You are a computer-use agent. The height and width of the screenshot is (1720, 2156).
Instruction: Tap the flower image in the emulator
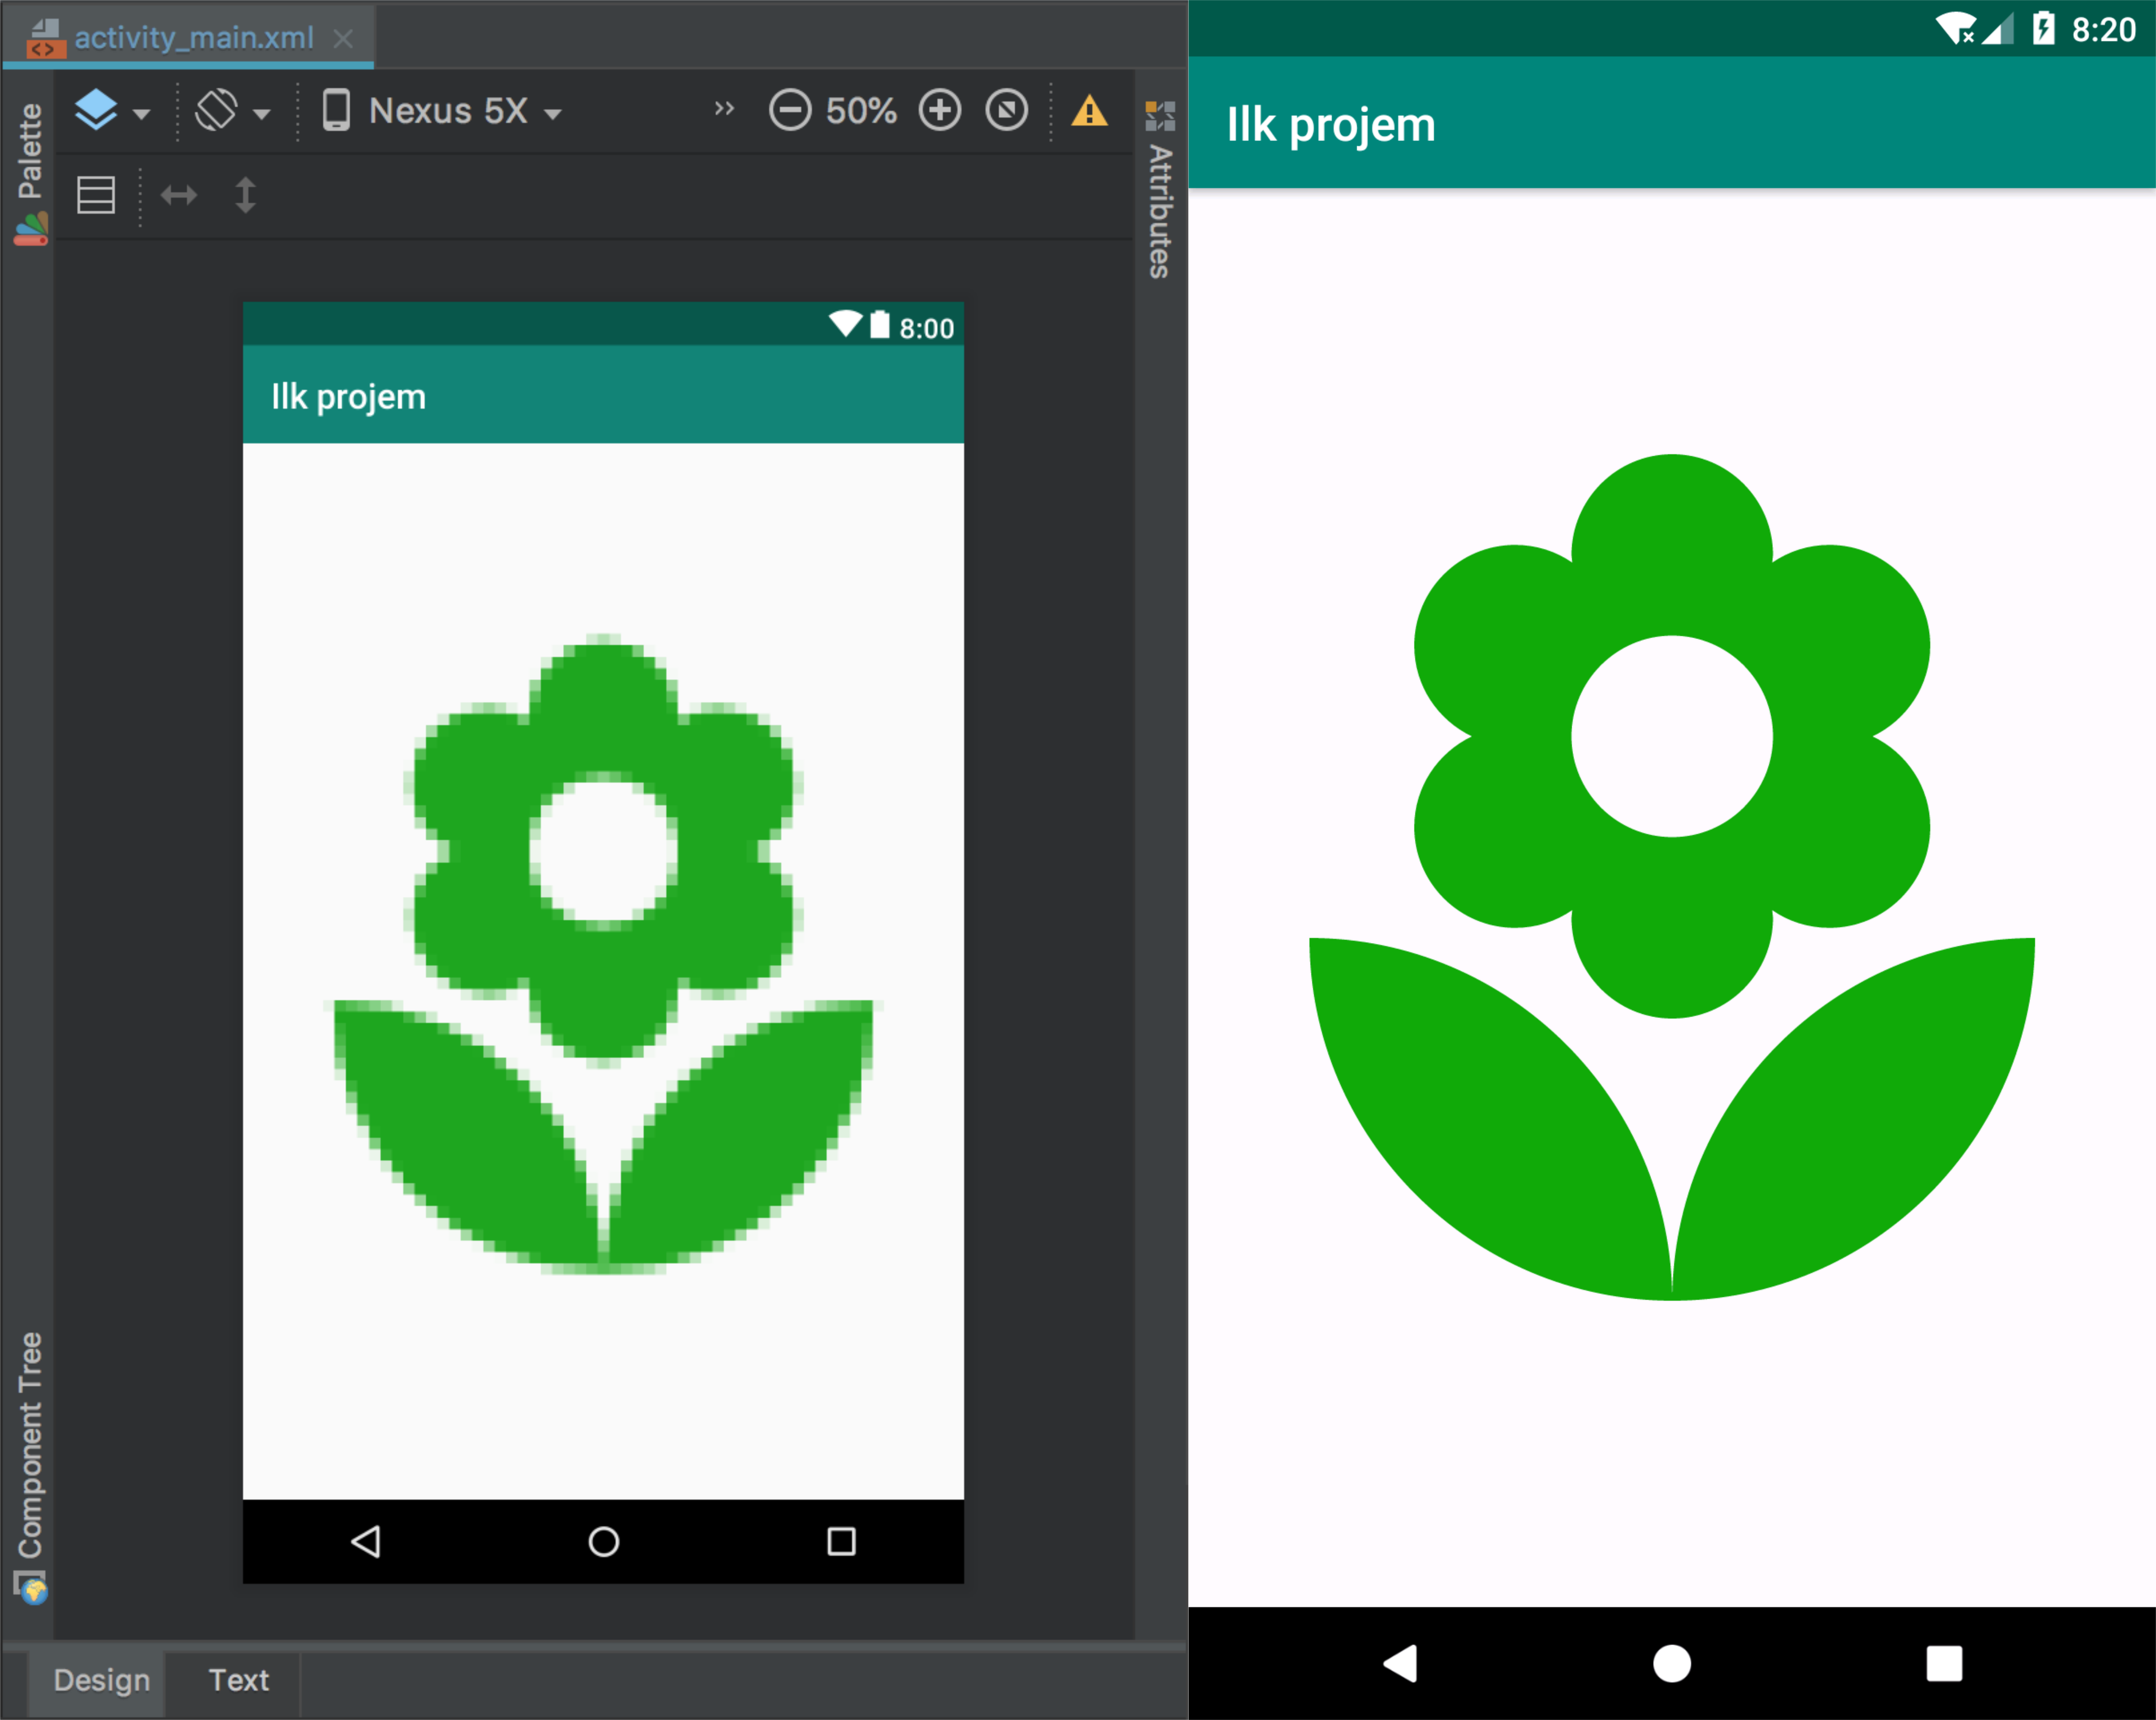pos(1672,877)
